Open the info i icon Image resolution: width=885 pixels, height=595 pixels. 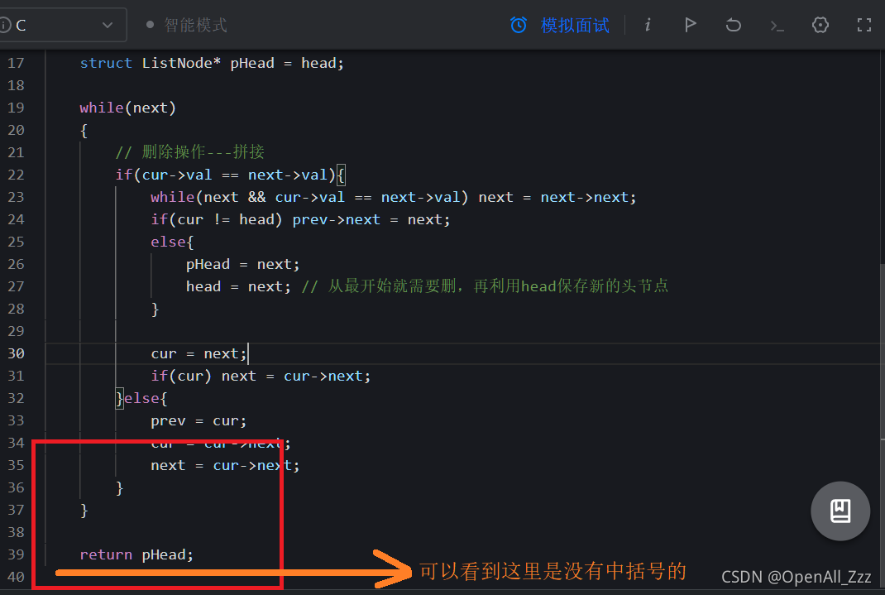coord(648,25)
